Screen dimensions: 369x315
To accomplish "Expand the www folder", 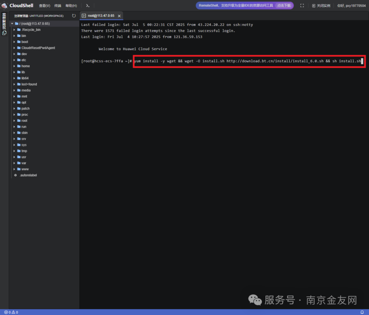I will click(25, 169).
